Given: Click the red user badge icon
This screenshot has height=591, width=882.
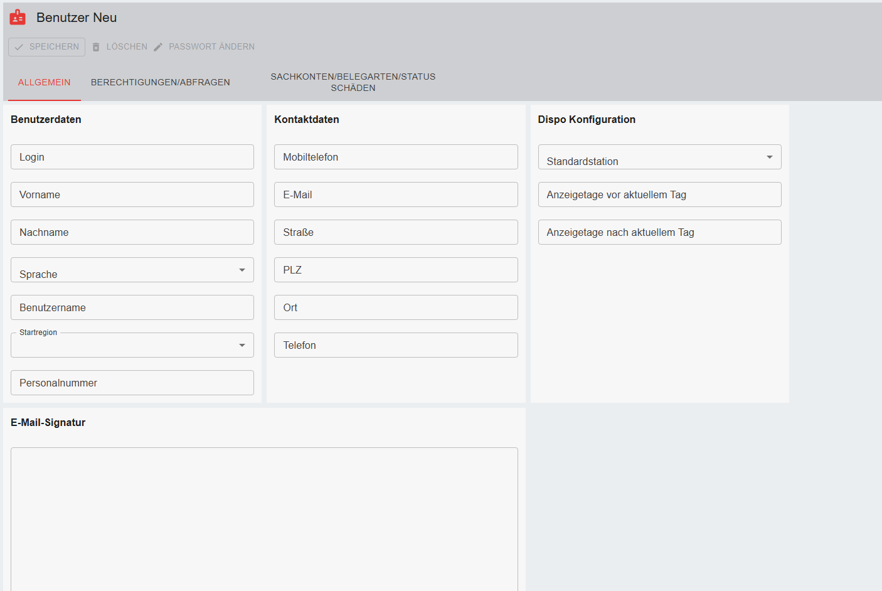Looking at the screenshot, I should [18, 18].
